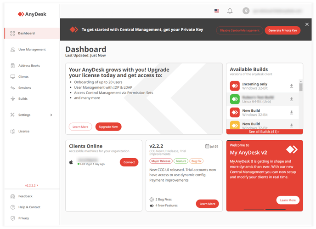This screenshot has width=316, height=229.
Task: Click the "Clients Online" heading
Action: tap(85, 146)
